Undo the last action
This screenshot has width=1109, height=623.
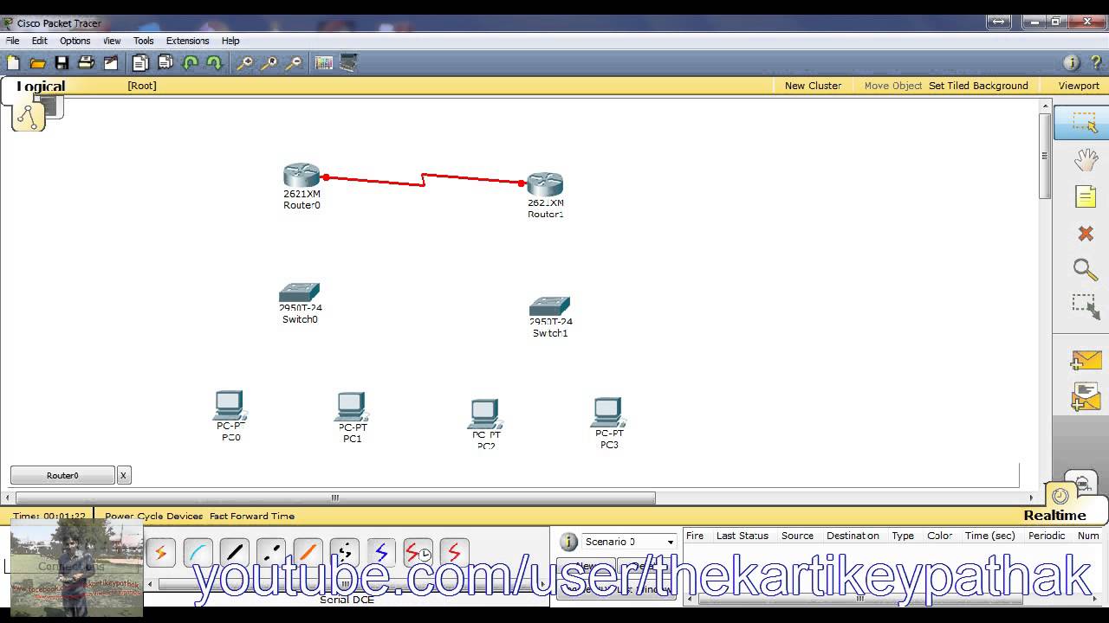tap(190, 63)
